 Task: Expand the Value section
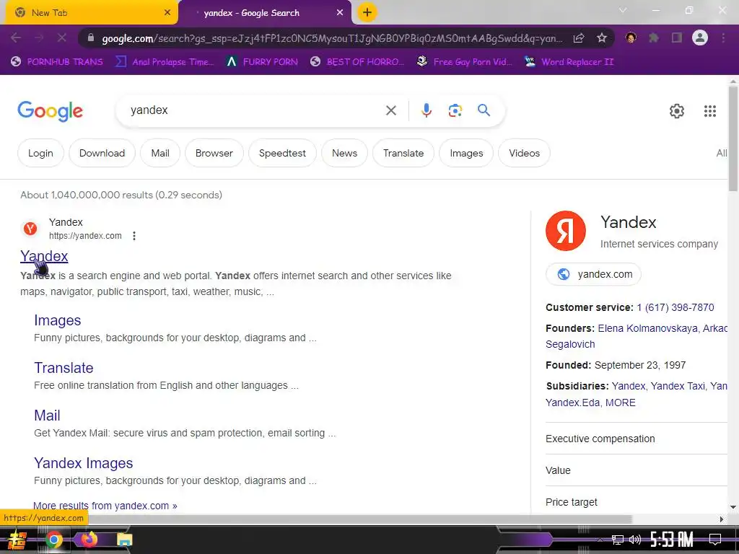point(637,470)
